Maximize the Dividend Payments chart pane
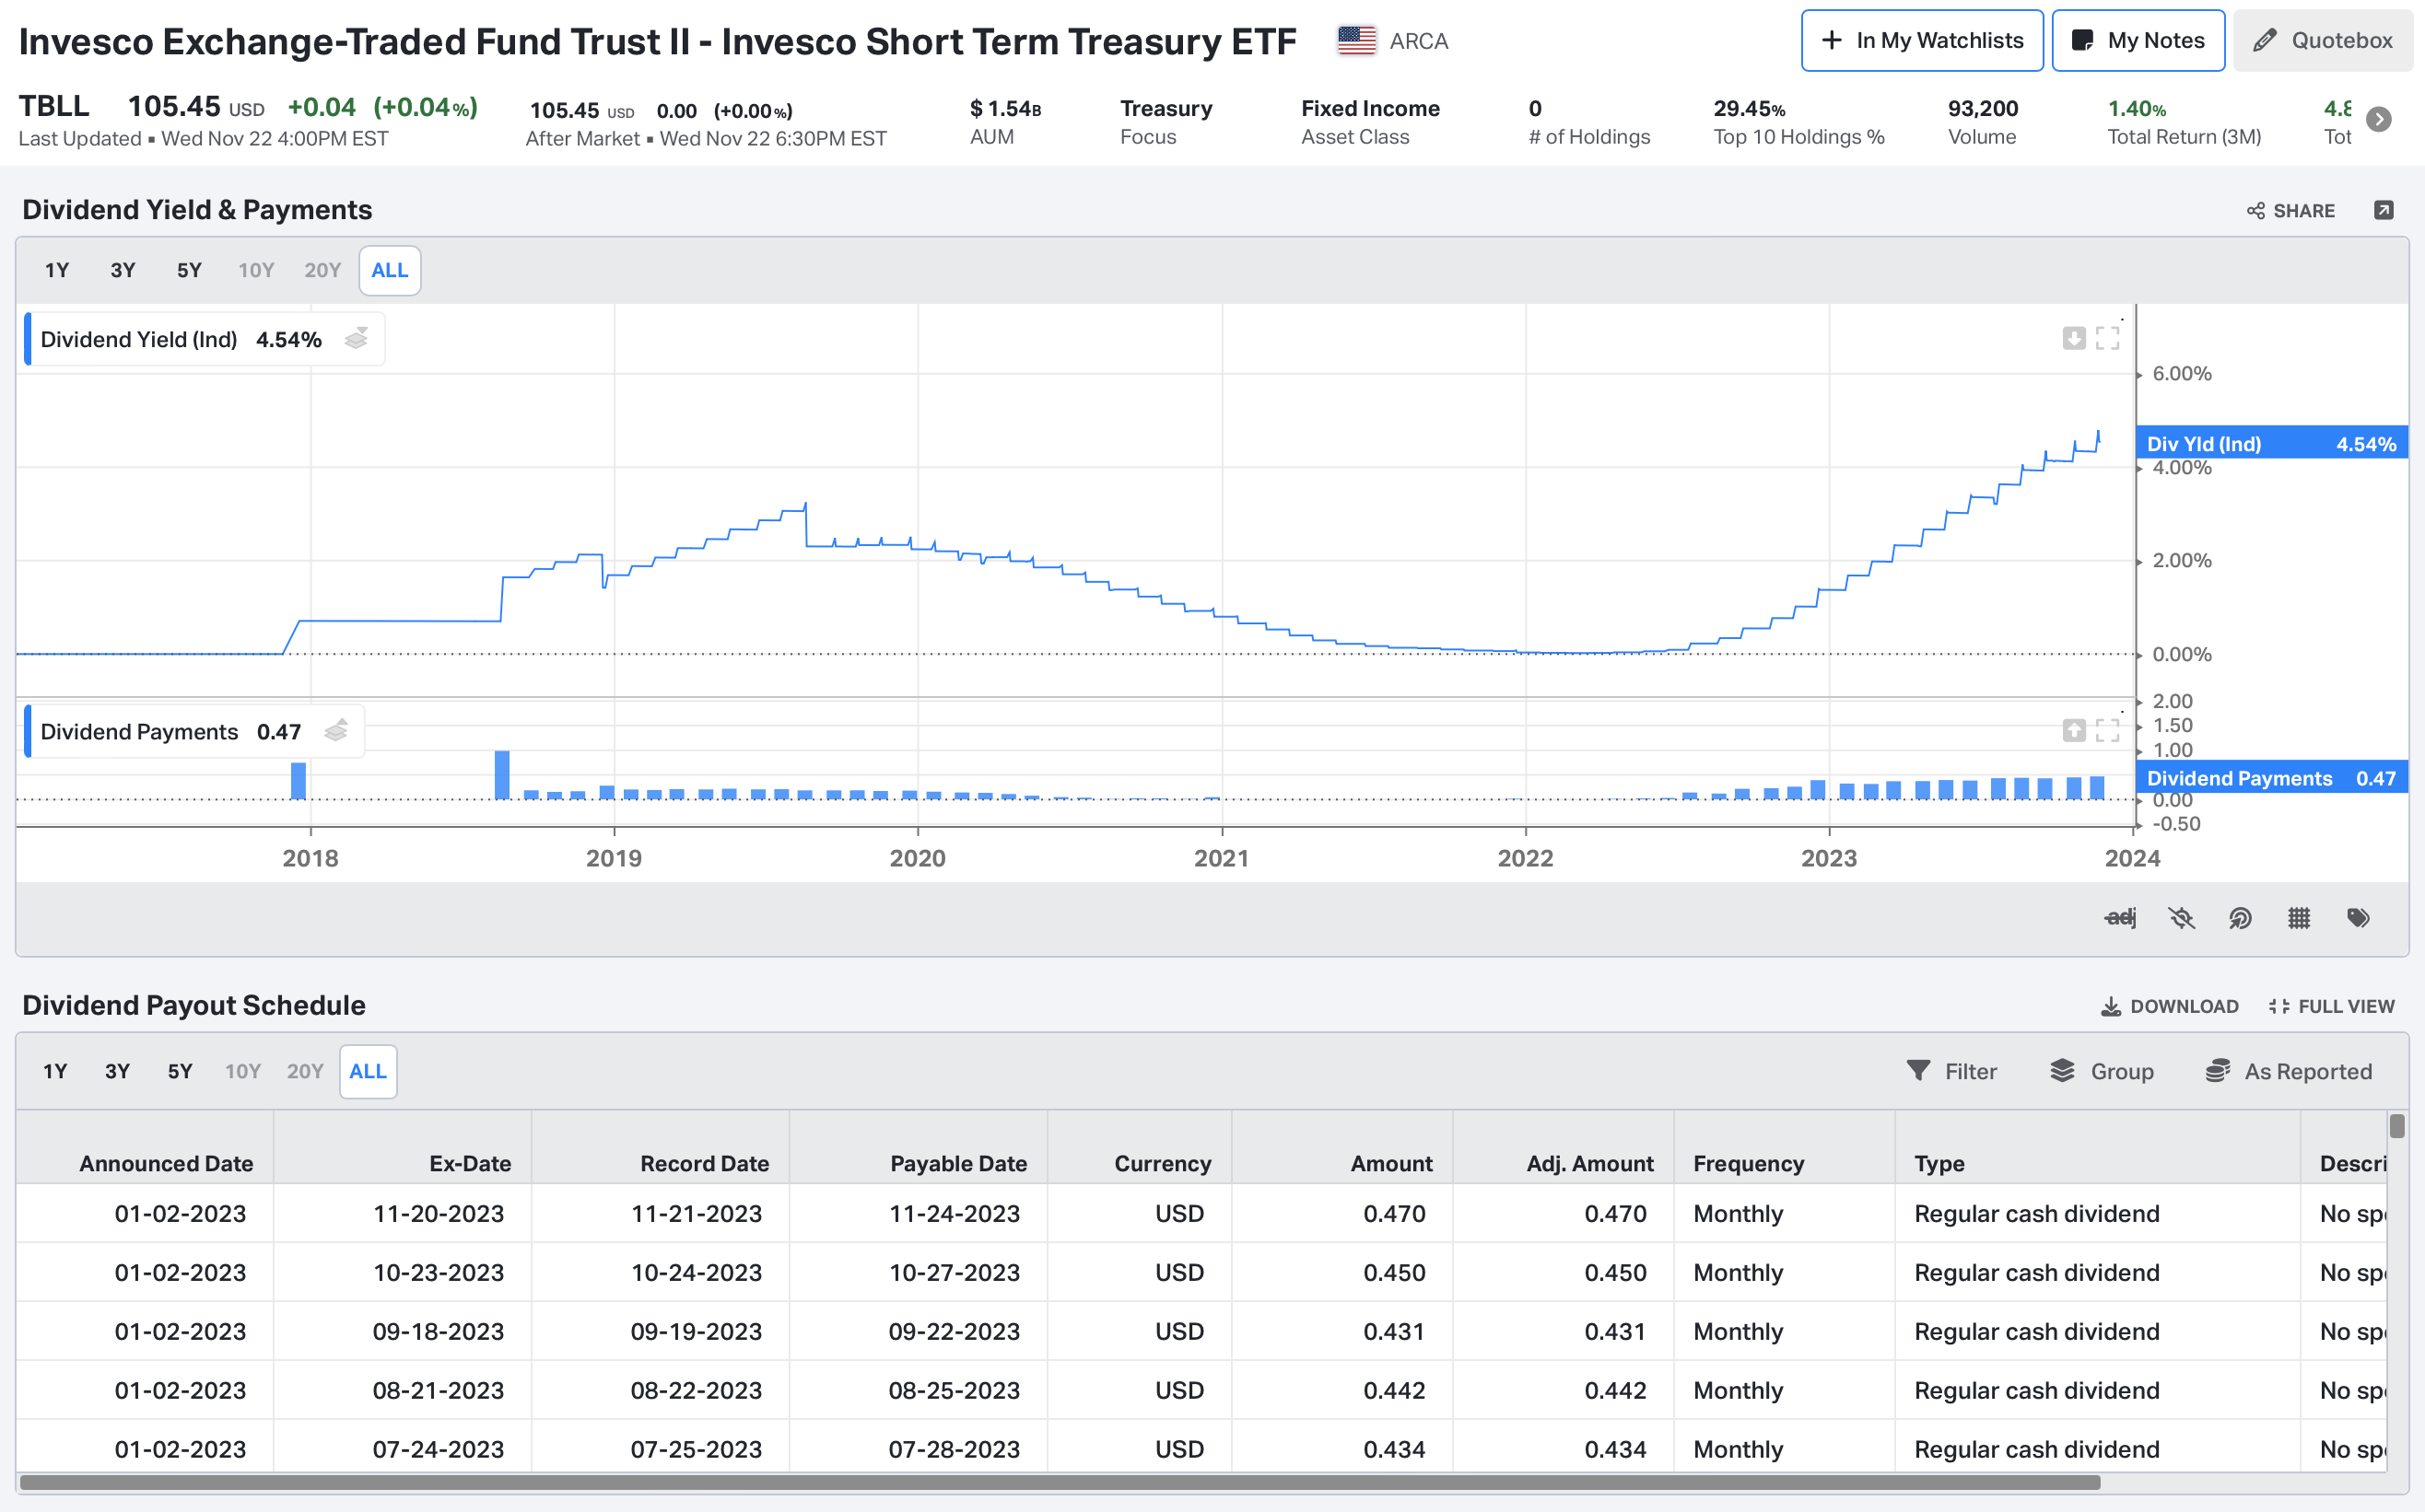Viewport: 2425px width, 1512px height. coord(2108,730)
